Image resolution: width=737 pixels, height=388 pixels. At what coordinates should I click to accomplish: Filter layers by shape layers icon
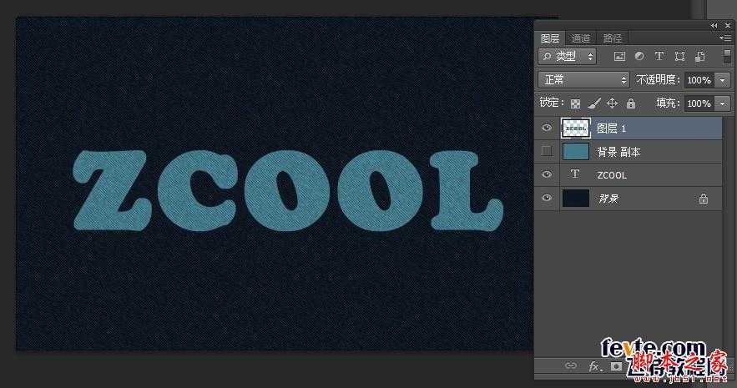click(x=679, y=57)
